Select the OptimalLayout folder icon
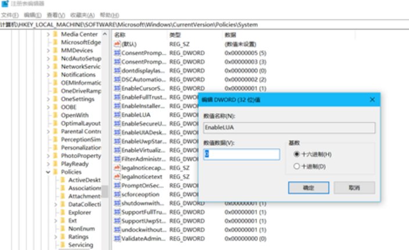Viewport: 409px width, 250px height. tap(55, 123)
